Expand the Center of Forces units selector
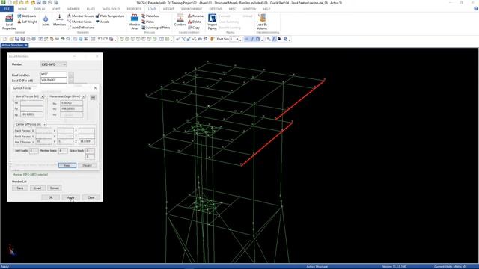The width and height of the screenshot is (479, 269). click(45, 125)
